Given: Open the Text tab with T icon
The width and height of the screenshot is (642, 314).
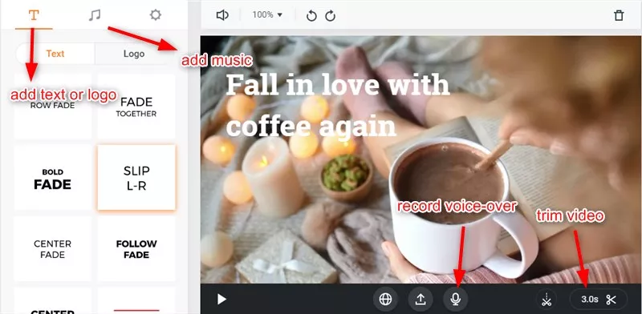Looking at the screenshot, I should pyautogui.click(x=34, y=15).
